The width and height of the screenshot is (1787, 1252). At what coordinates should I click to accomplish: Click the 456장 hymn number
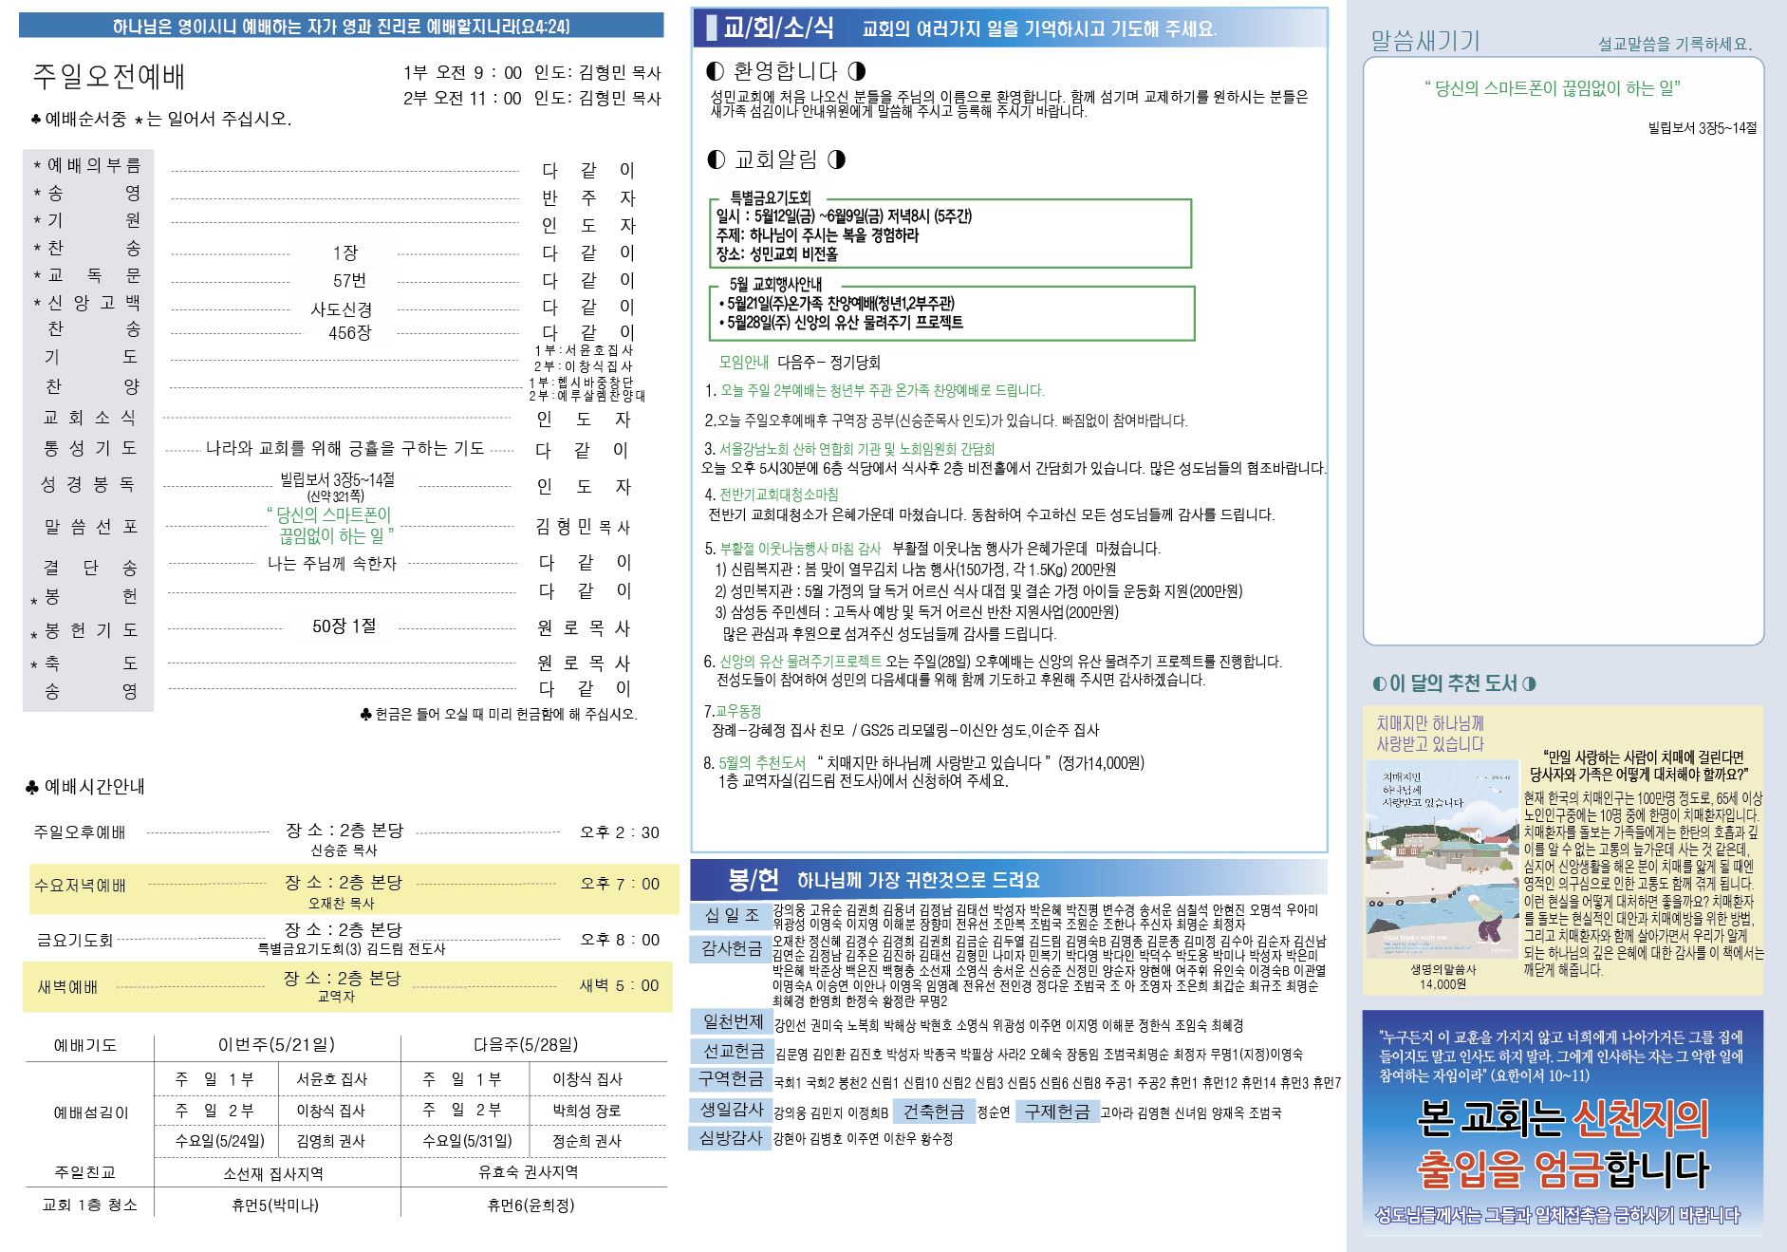349,333
